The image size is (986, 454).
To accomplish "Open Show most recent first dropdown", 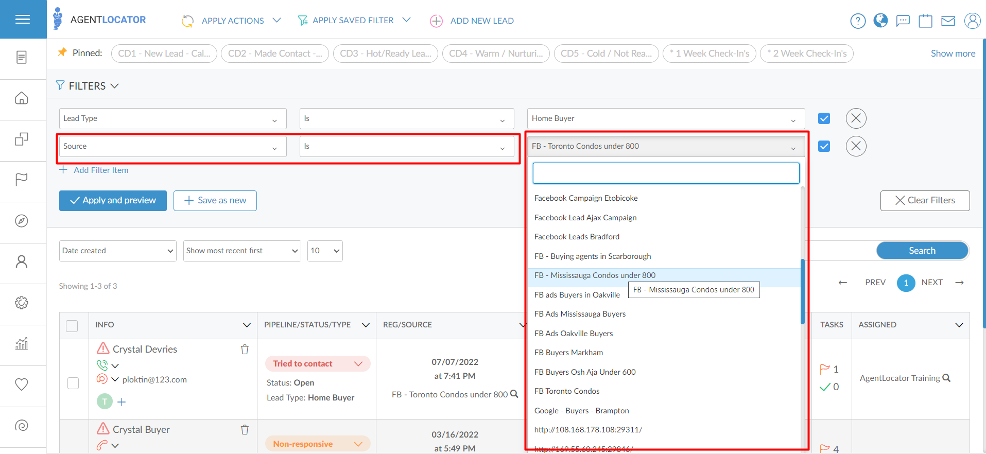I will coord(242,251).
